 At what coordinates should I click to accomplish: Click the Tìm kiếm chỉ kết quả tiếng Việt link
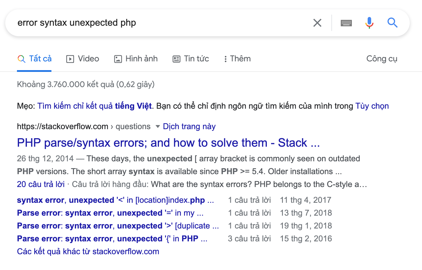pos(94,106)
